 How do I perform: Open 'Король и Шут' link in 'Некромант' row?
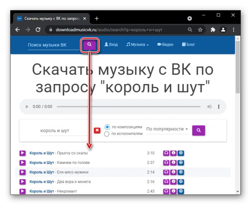tap(42, 191)
